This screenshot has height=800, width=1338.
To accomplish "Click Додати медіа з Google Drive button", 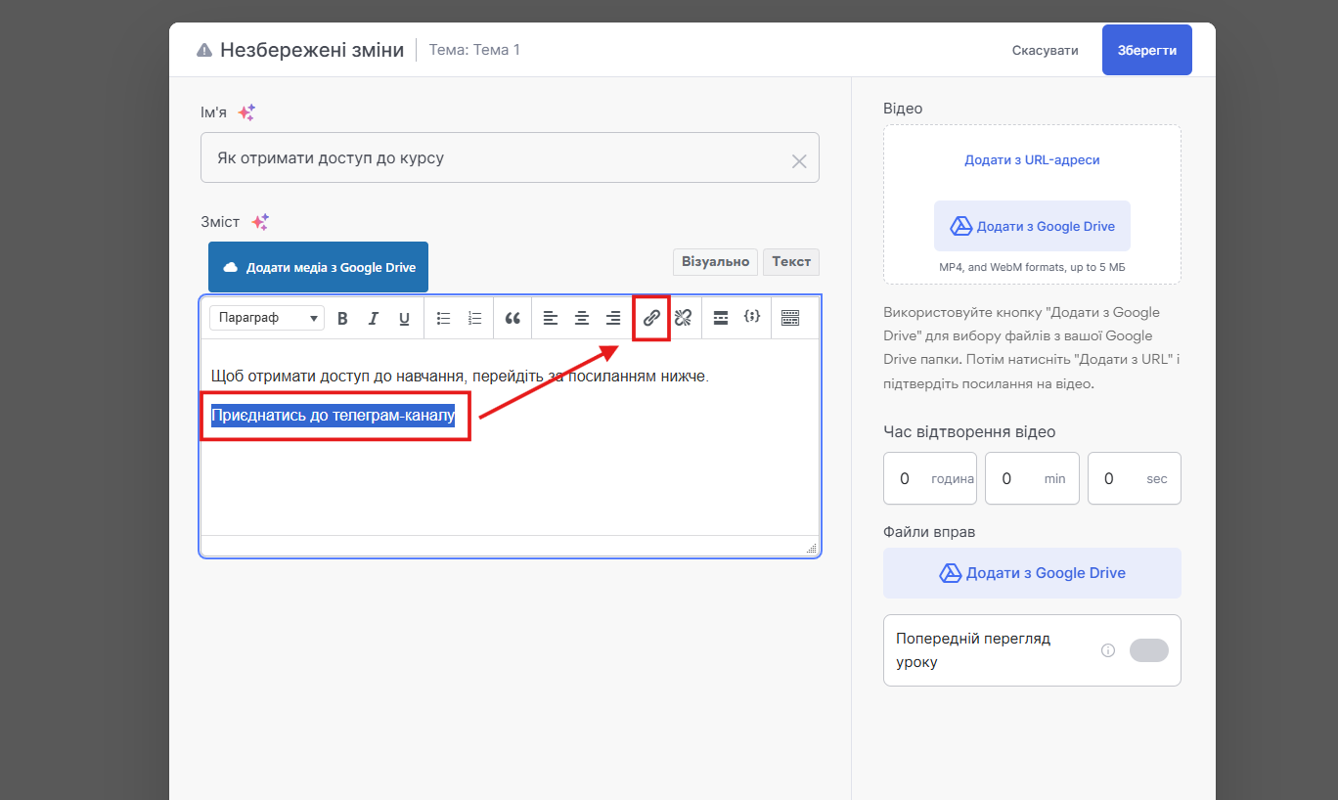I will [x=318, y=267].
